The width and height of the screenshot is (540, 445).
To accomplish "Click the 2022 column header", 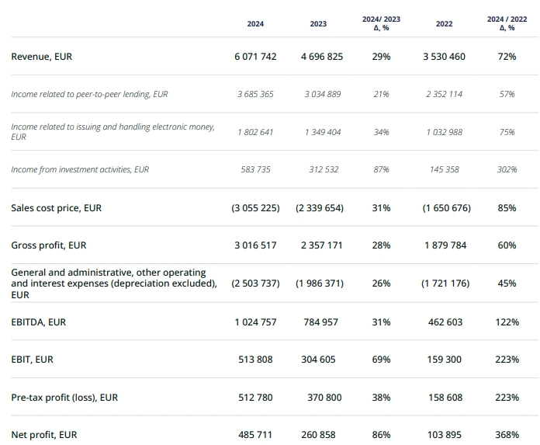I will click(x=445, y=24).
